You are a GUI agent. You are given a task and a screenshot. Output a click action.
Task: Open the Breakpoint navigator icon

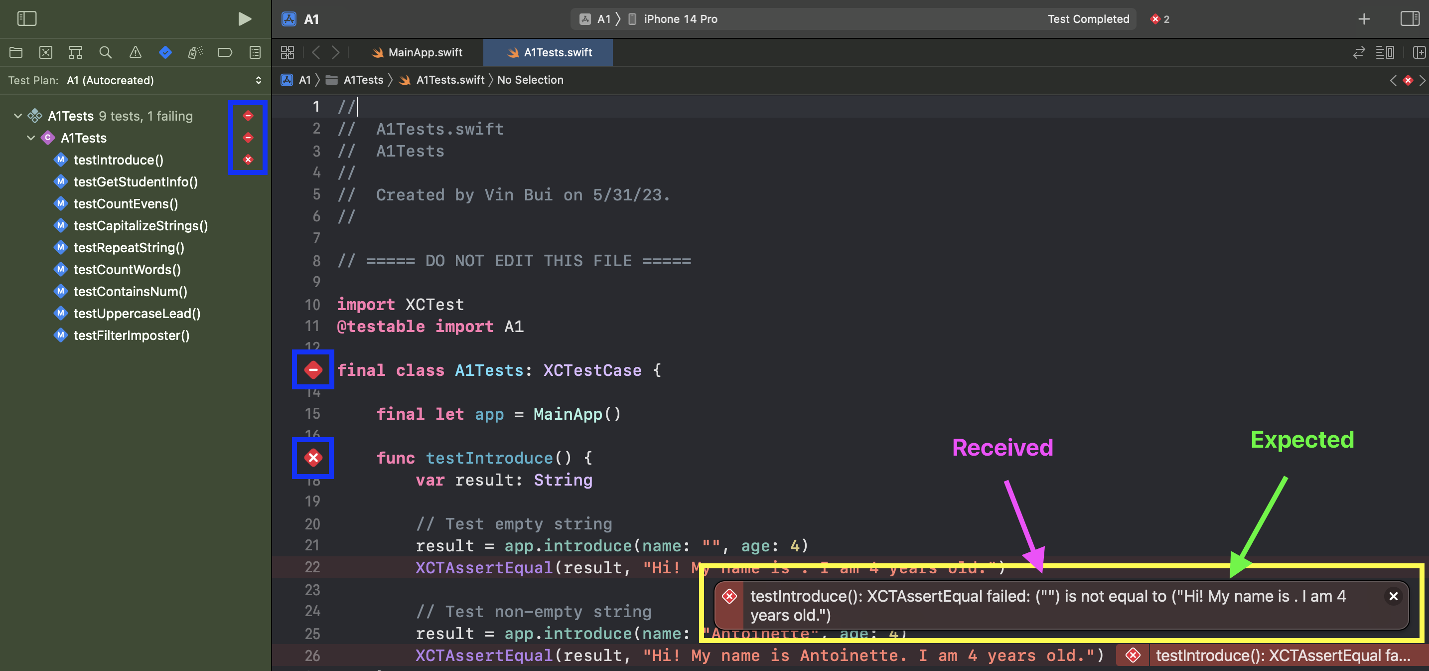(225, 53)
